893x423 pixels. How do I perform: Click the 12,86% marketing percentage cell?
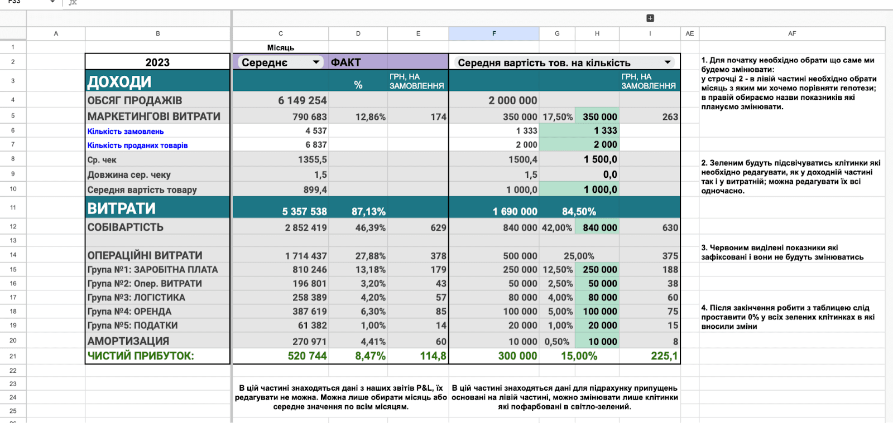(358, 116)
